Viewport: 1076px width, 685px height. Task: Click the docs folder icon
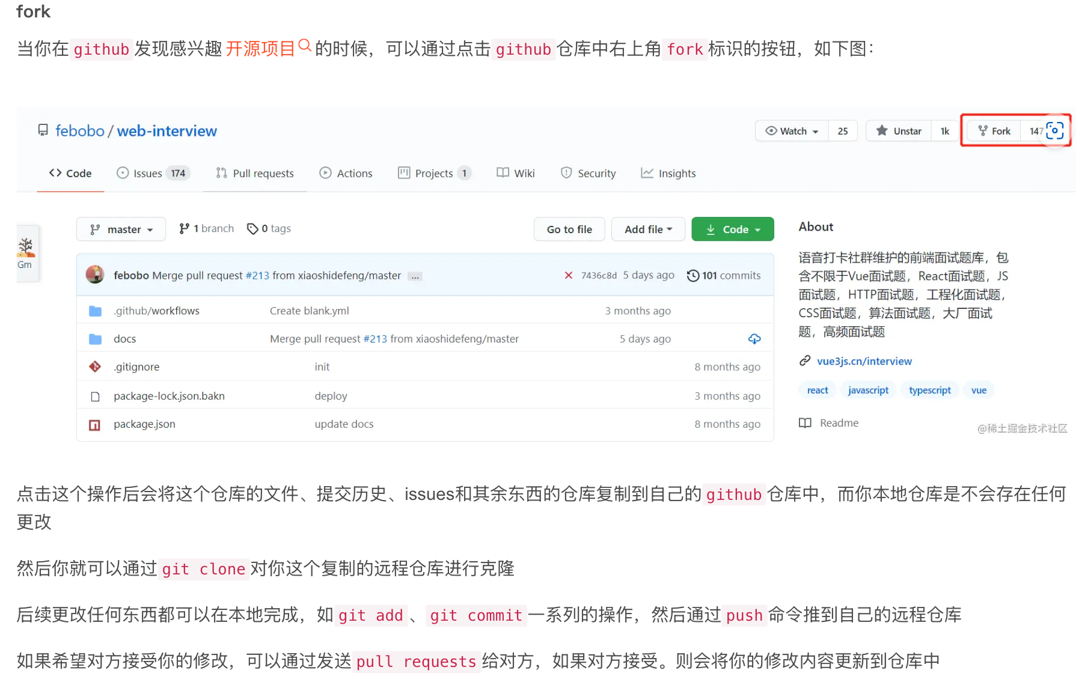click(x=95, y=339)
